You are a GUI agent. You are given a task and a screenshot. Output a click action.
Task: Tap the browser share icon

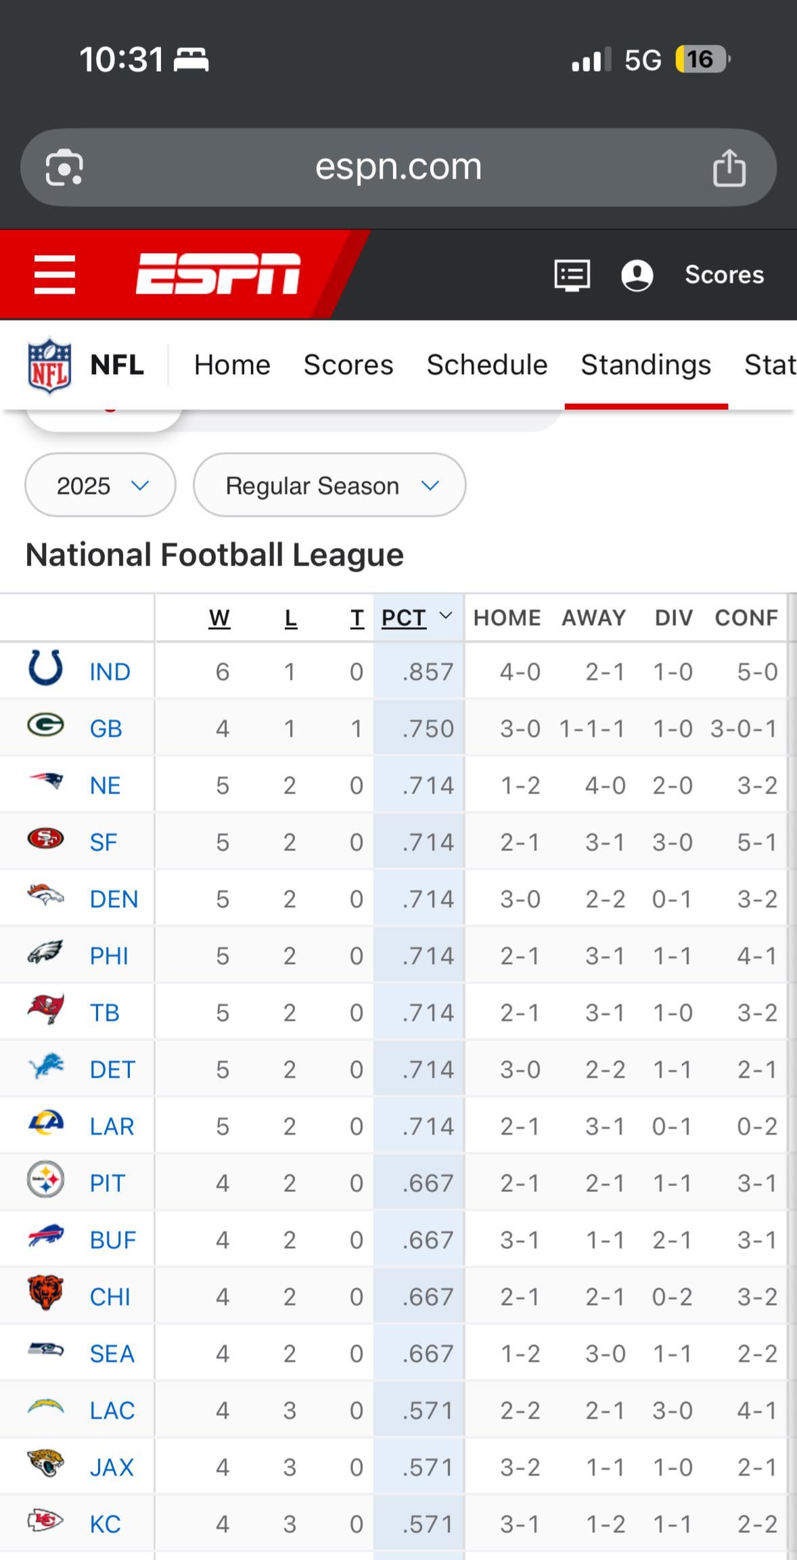pos(729,168)
